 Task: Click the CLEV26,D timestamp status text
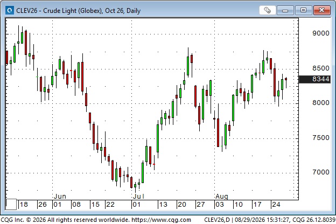point(270,220)
